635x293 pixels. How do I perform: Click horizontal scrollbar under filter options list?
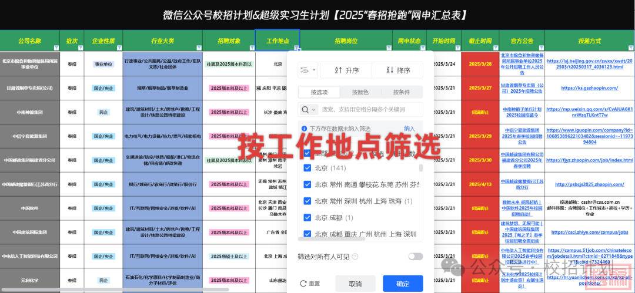pyautogui.click(x=332, y=239)
